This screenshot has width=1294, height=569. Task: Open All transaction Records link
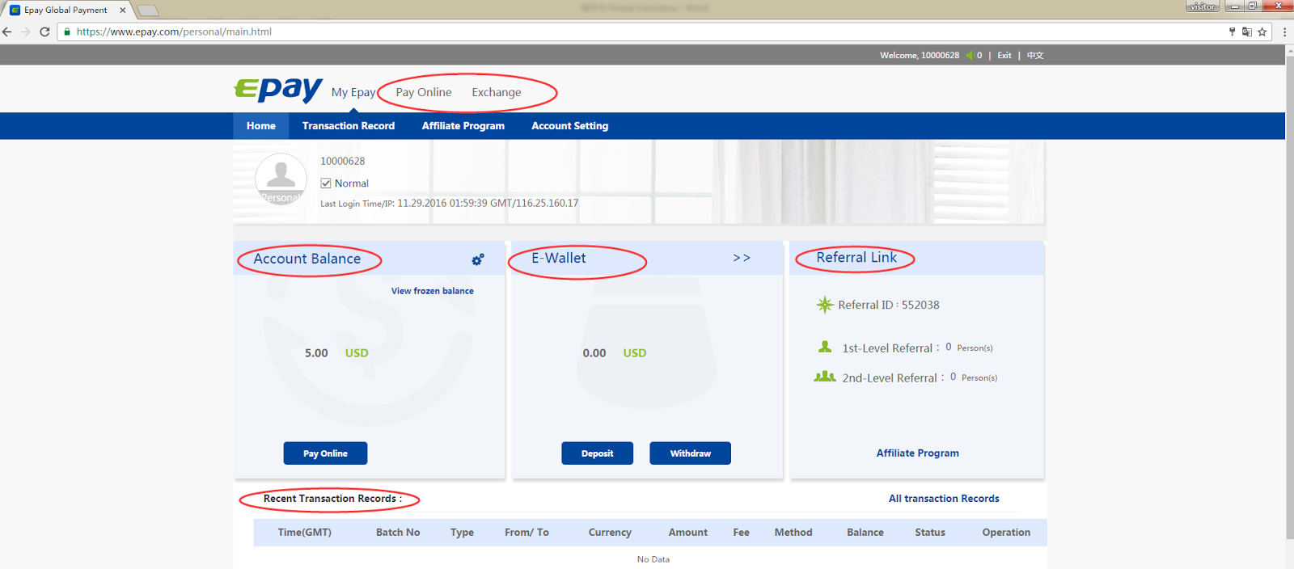click(944, 499)
